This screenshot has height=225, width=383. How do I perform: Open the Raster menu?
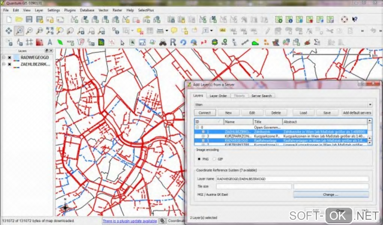(x=117, y=10)
